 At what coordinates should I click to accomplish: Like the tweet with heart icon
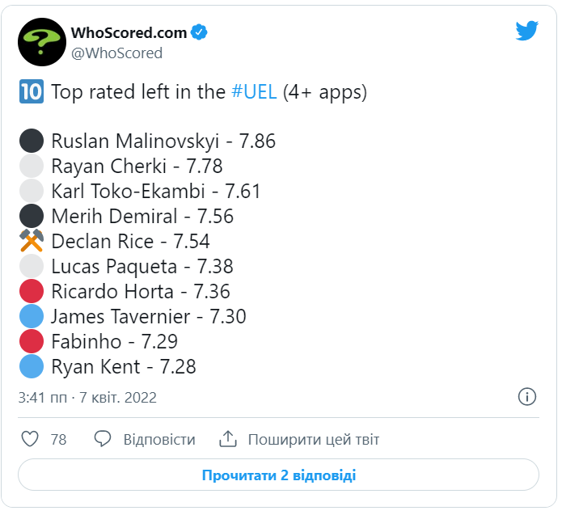30,440
